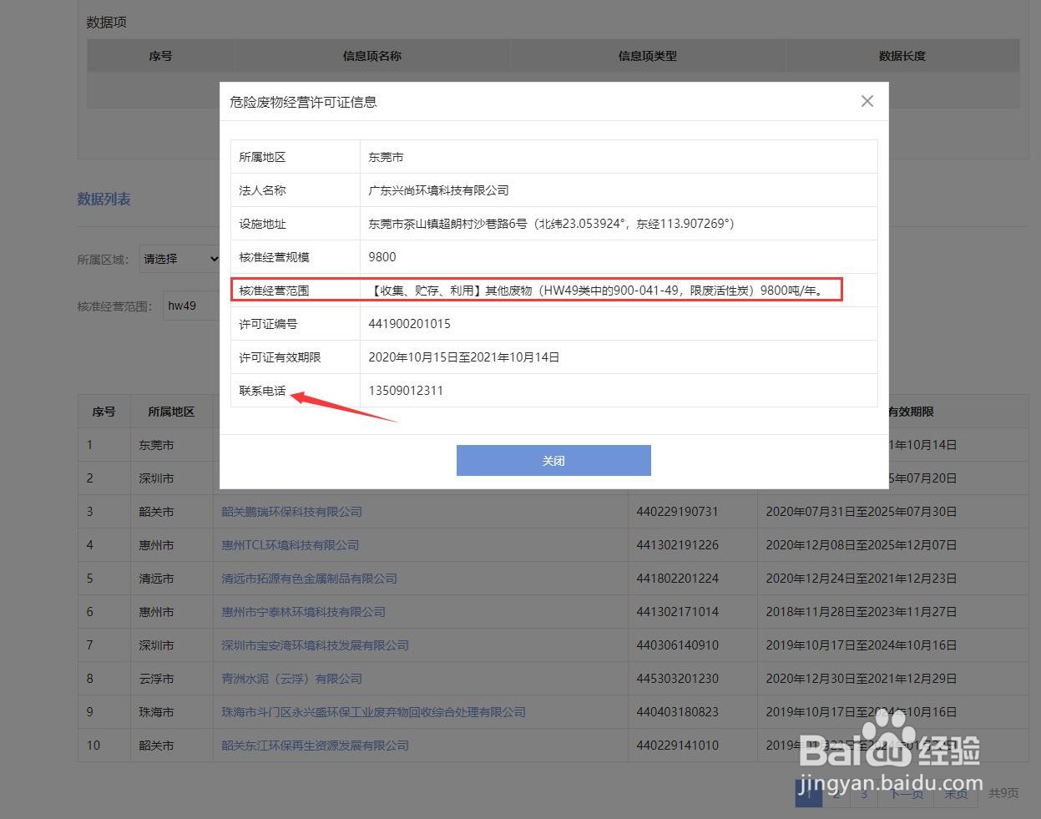Image resolution: width=1041 pixels, height=819 pixels.
Task: Click the 核准经营范围 input containing hw49
Action: pos(191,306)
